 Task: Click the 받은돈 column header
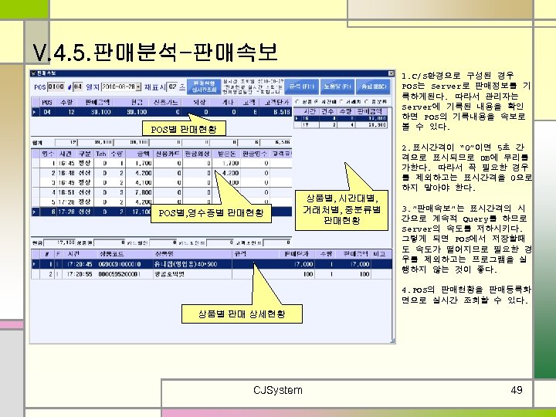[x=225, y=154]
